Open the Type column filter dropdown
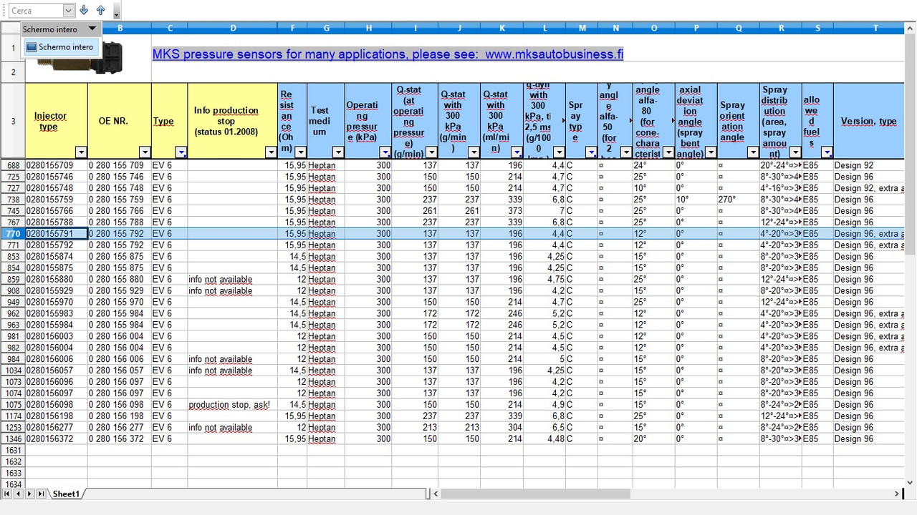Viewport: 917px width, 515px height. (181, 152)
